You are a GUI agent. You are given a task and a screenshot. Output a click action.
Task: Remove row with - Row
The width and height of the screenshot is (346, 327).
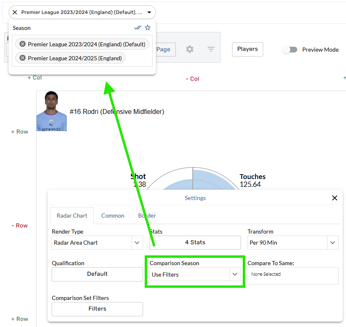coord(20,225)
